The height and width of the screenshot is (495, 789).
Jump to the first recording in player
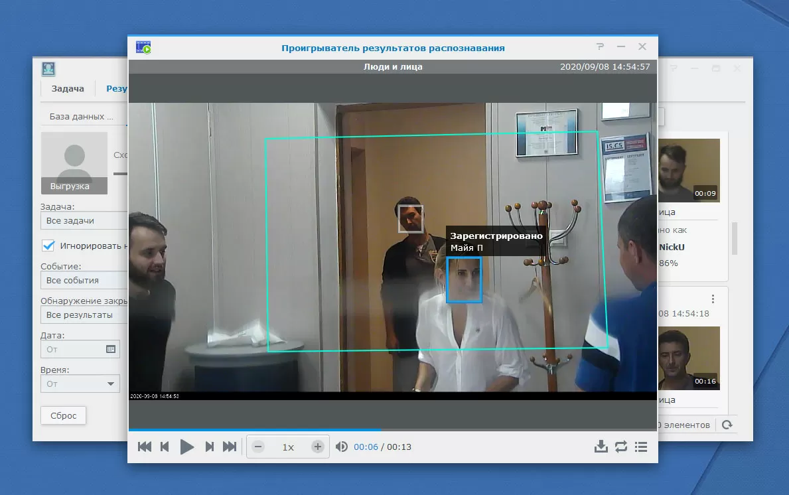click(x=144, y=447)
